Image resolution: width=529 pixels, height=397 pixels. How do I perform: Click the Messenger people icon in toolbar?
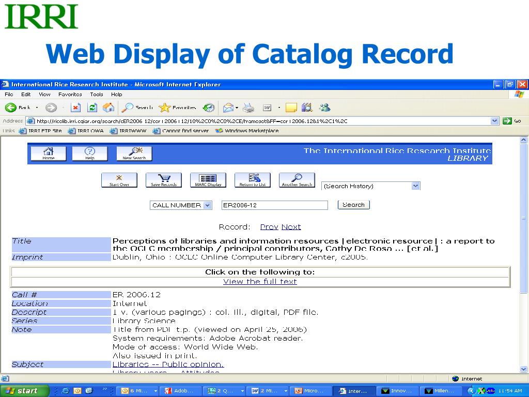click(x=324, y=108)
